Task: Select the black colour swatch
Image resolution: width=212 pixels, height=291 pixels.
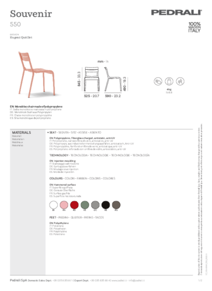Action: 106,205
